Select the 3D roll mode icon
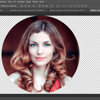Screen dimensions: 100x100 click(75, 6)
